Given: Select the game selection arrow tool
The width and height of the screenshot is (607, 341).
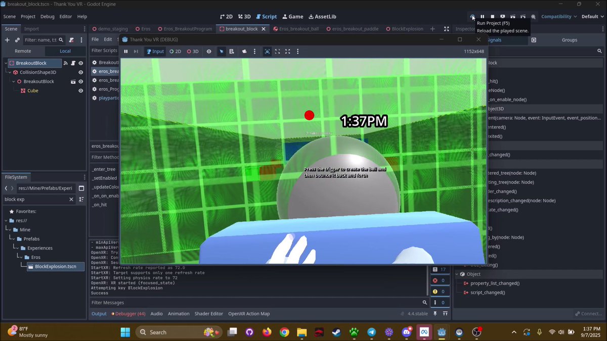Looking at the screenshot, I should 222,51.
